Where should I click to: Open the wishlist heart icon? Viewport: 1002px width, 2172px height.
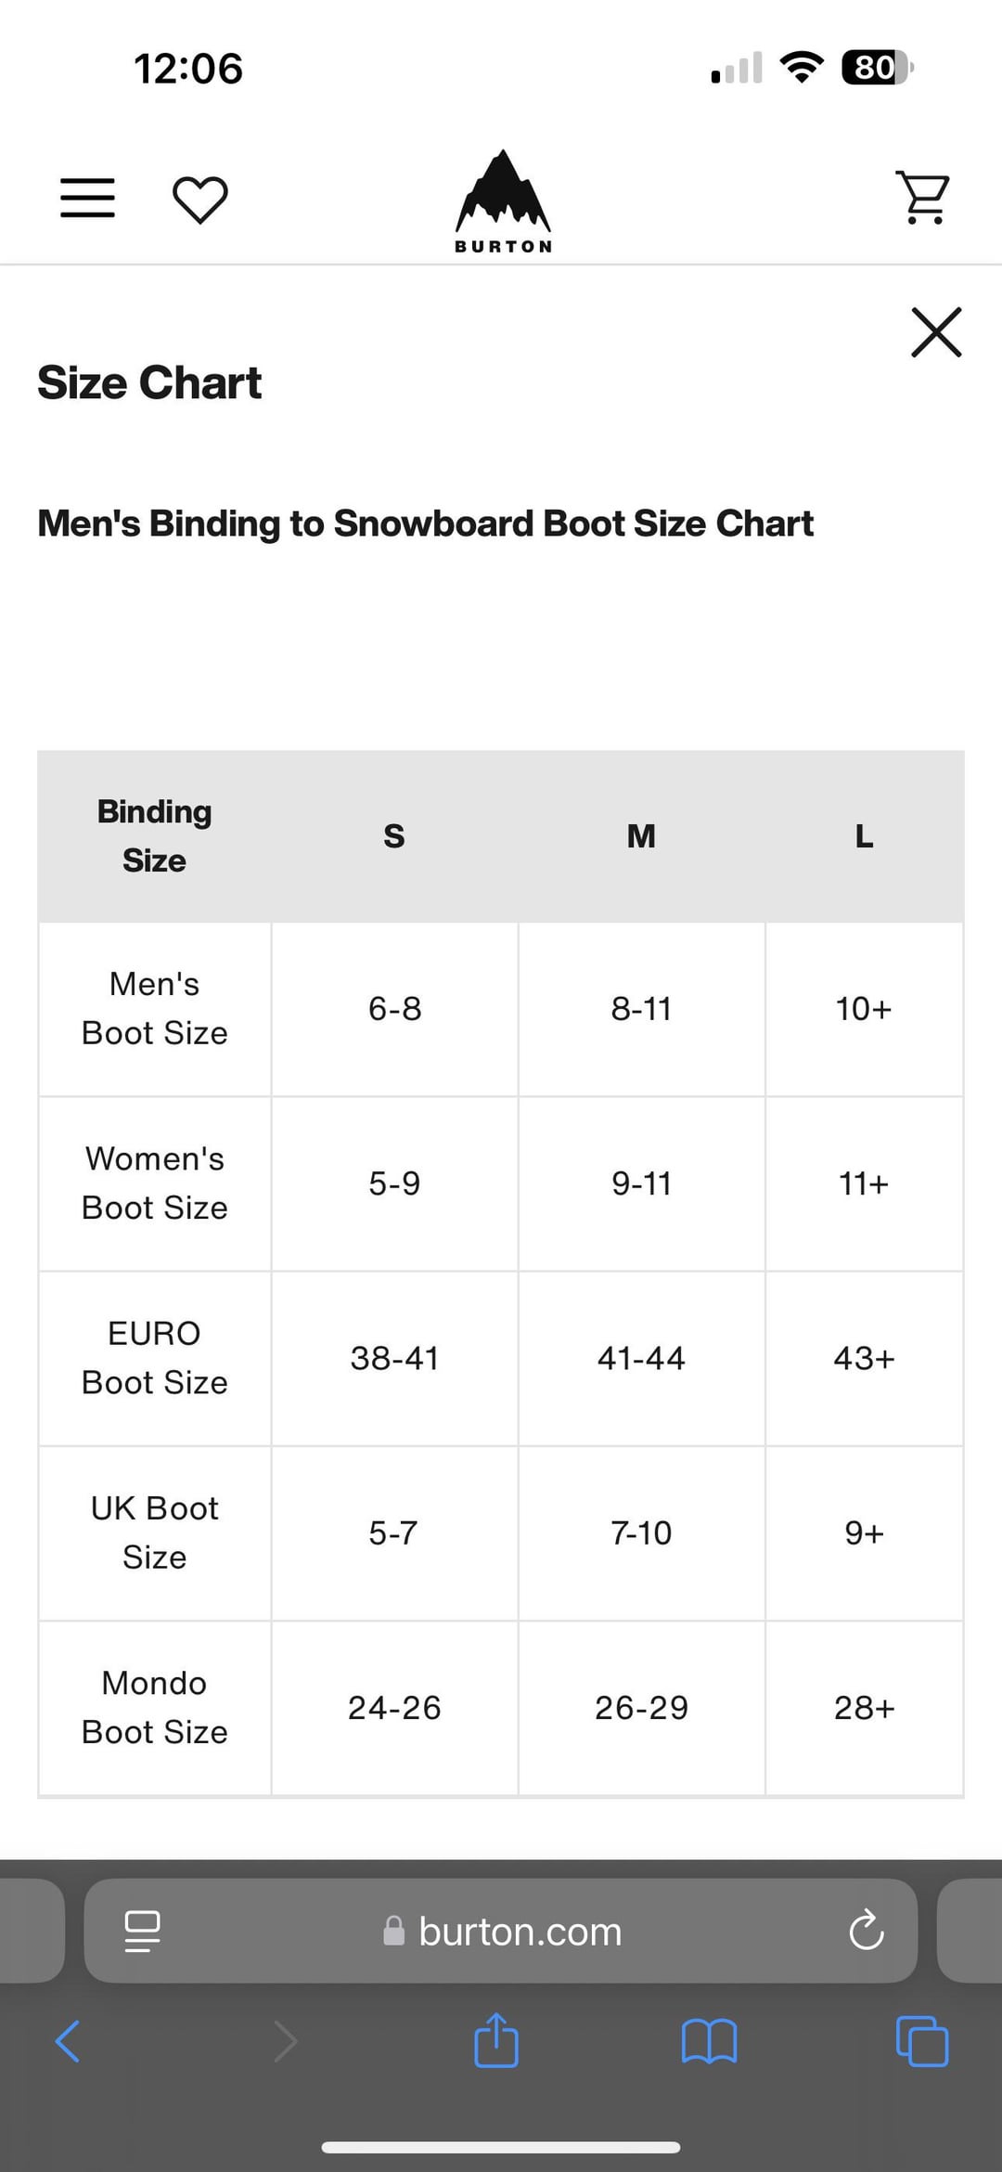[200, 199]
